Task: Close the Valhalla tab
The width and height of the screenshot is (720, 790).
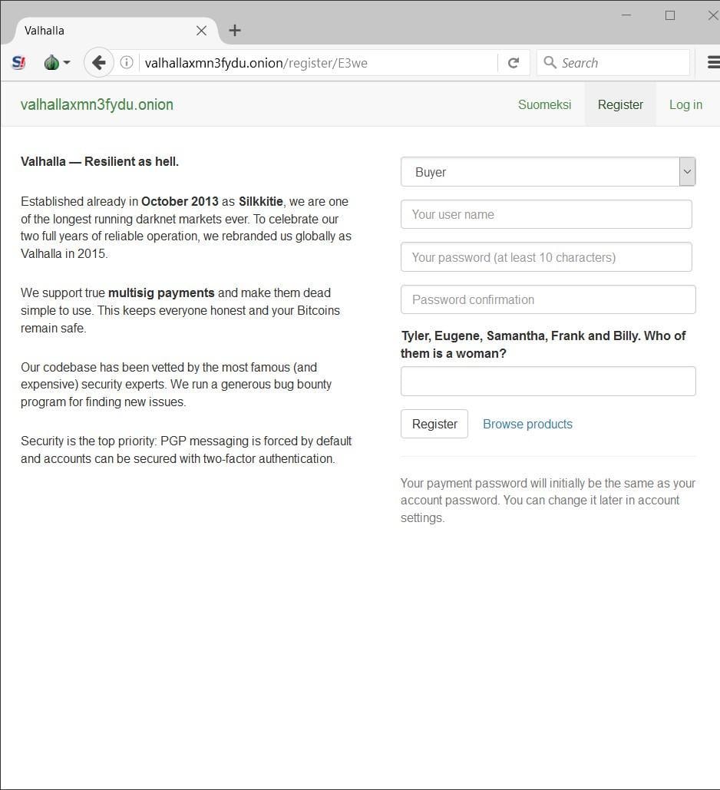Action: [x=201, y=31]
